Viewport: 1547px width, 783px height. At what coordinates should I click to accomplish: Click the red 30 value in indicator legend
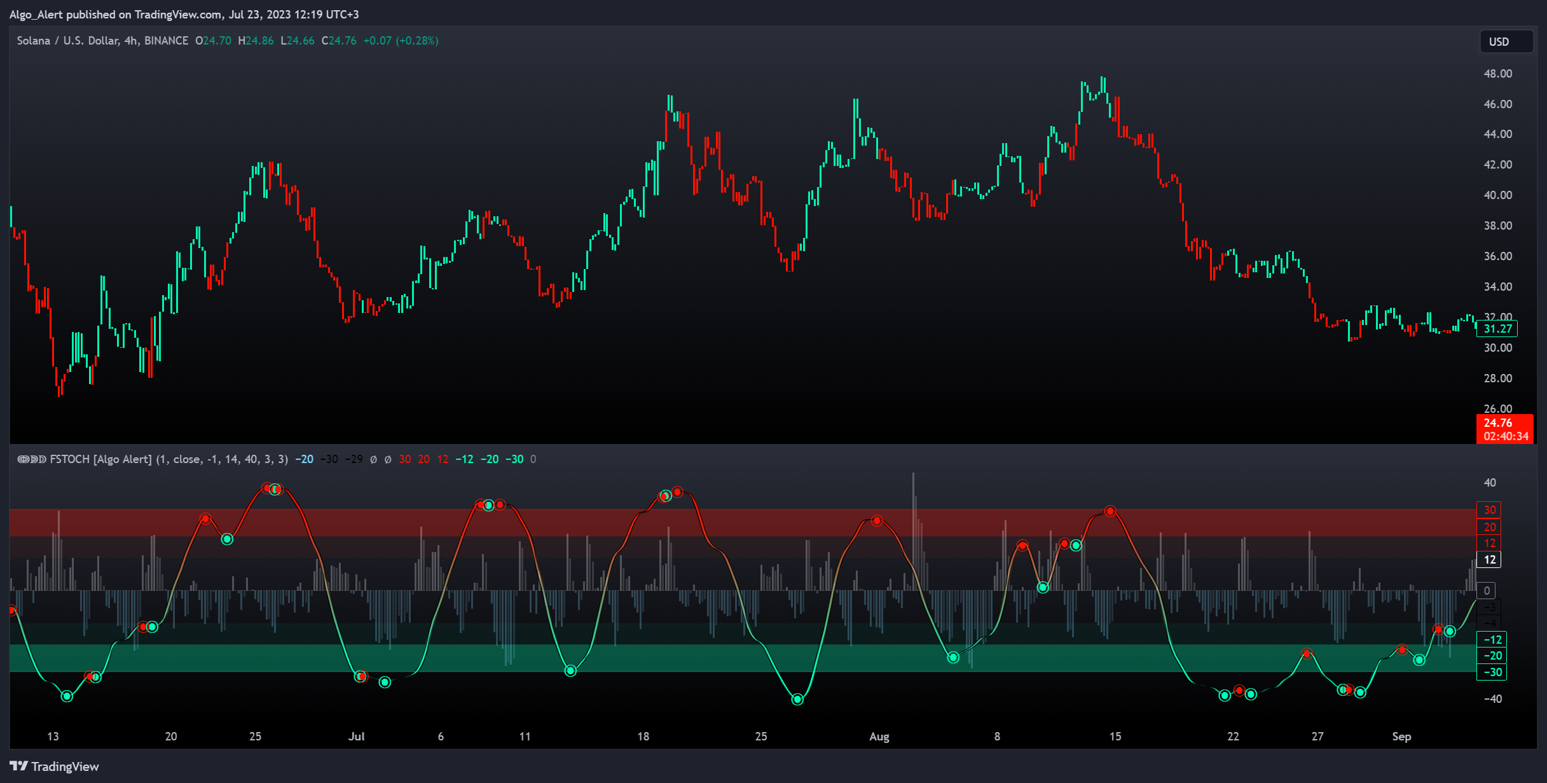point(405,459)
